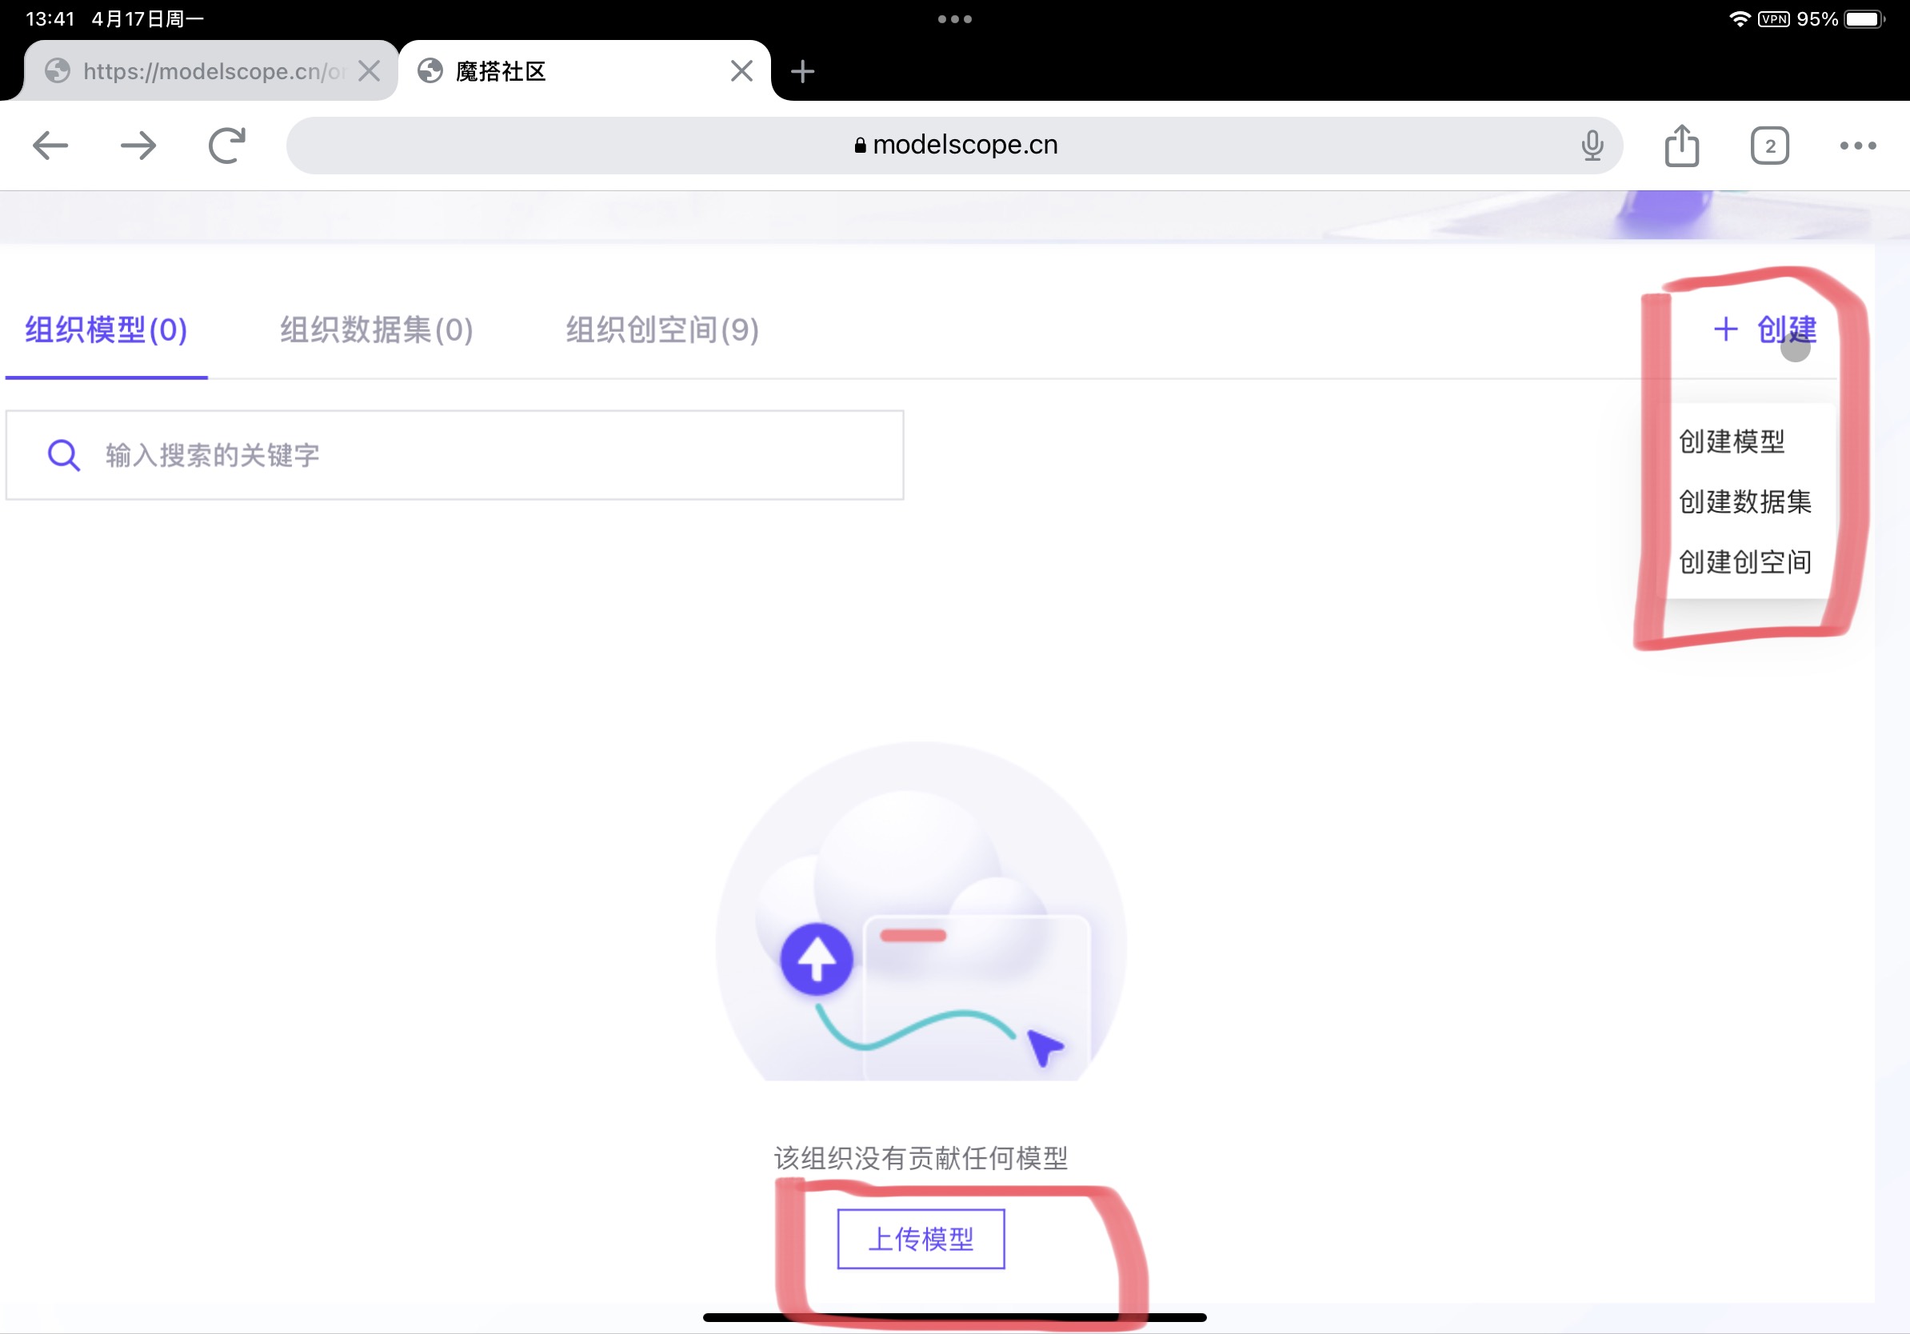Click the browser back navigation arrow

click(x=50, y=145)
